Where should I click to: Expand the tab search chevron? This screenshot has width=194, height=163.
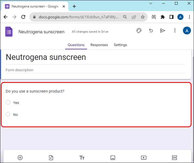coord(151,3)
